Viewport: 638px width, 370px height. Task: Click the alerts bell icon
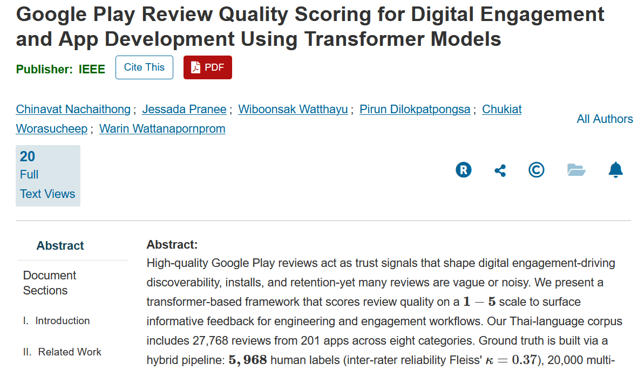[616, 169]
